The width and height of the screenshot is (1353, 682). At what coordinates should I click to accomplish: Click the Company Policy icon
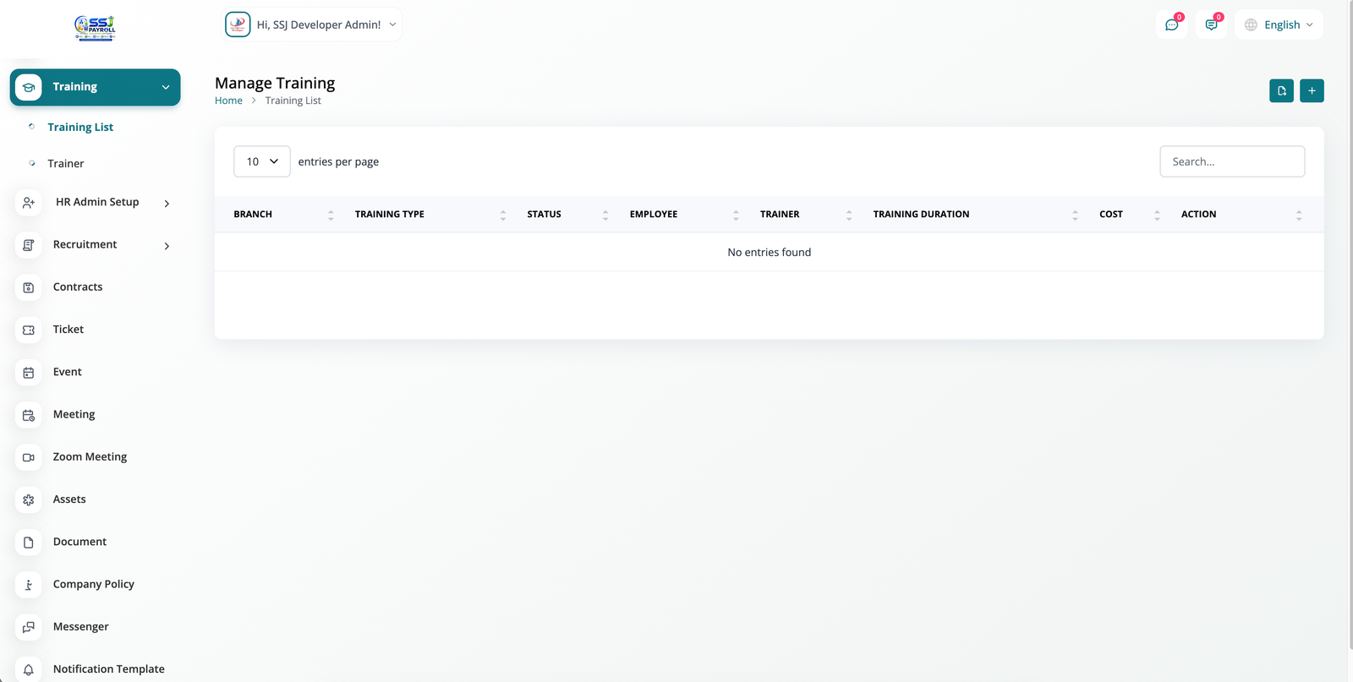tap(29, 585)
